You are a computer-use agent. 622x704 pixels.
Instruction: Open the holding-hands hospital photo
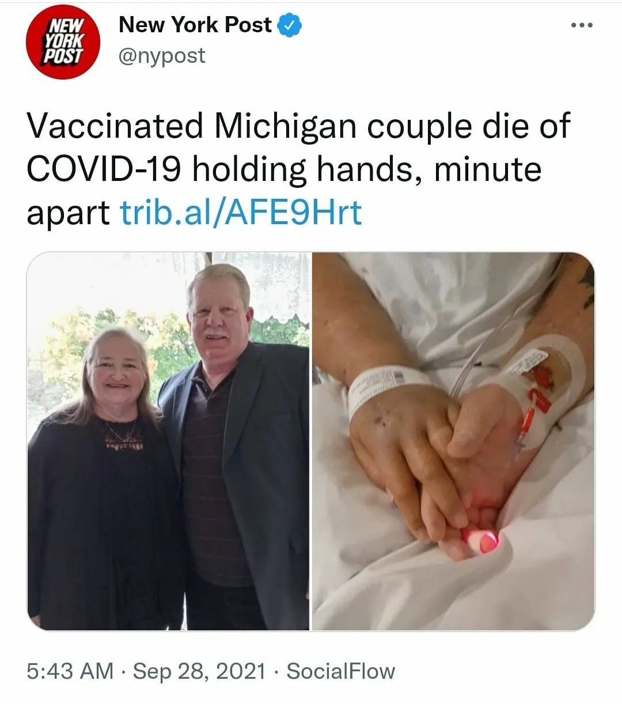[454, 441]
